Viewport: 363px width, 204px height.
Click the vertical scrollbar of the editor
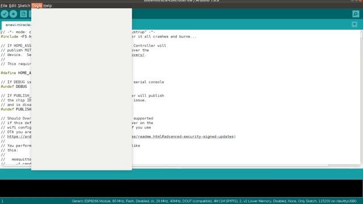coord(361,35)
